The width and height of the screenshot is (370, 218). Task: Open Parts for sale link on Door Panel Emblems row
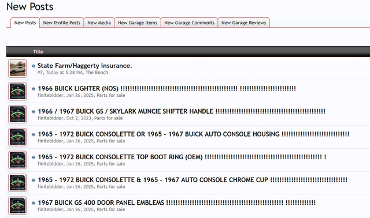click(x=111, y=209)
